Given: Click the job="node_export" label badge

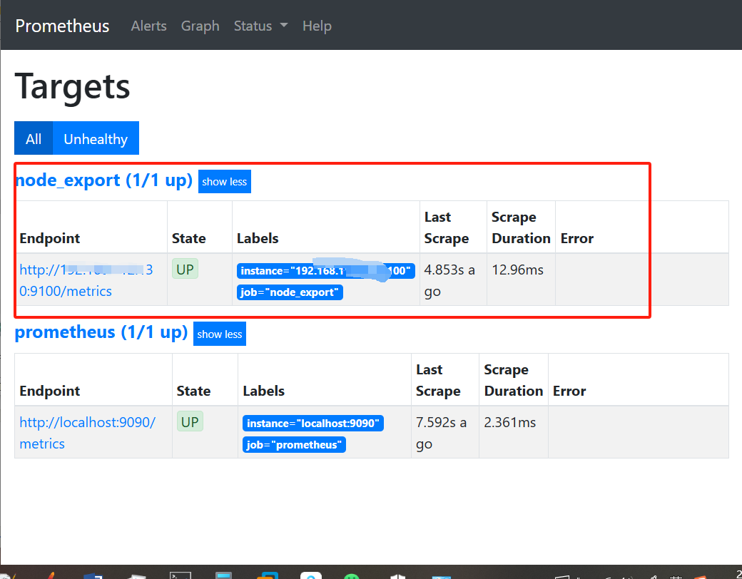Looking at the screenshot, I should (x=290, y=292).
